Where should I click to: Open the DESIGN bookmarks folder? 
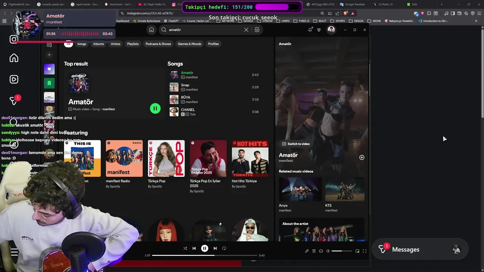(356, 21)
